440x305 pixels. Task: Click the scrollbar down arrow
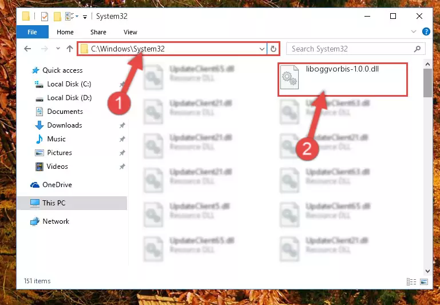[x=427, y=271]
